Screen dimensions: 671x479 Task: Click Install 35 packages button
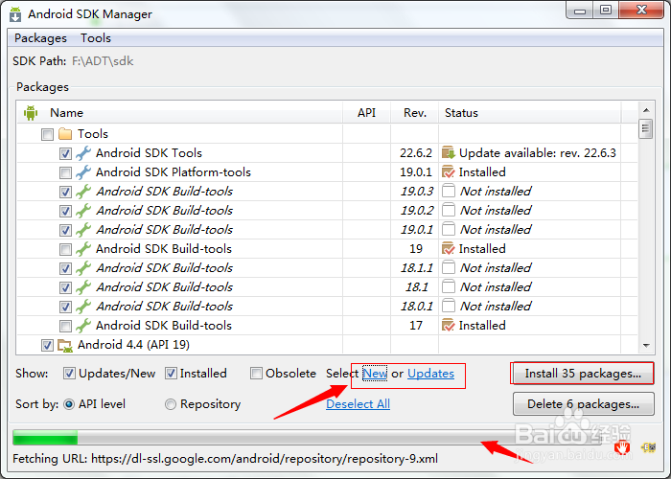tap(583, 374)
